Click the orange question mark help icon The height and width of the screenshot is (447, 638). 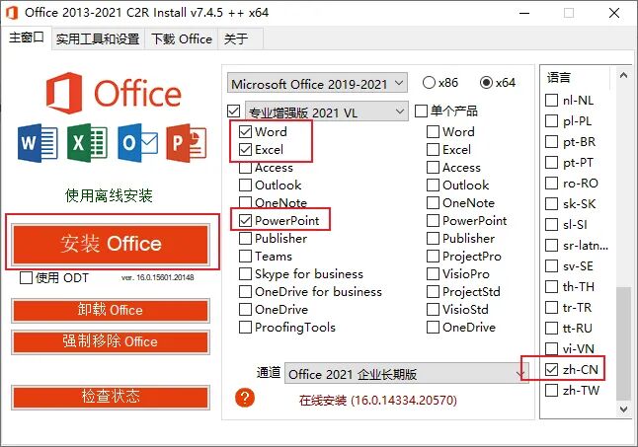245,398
